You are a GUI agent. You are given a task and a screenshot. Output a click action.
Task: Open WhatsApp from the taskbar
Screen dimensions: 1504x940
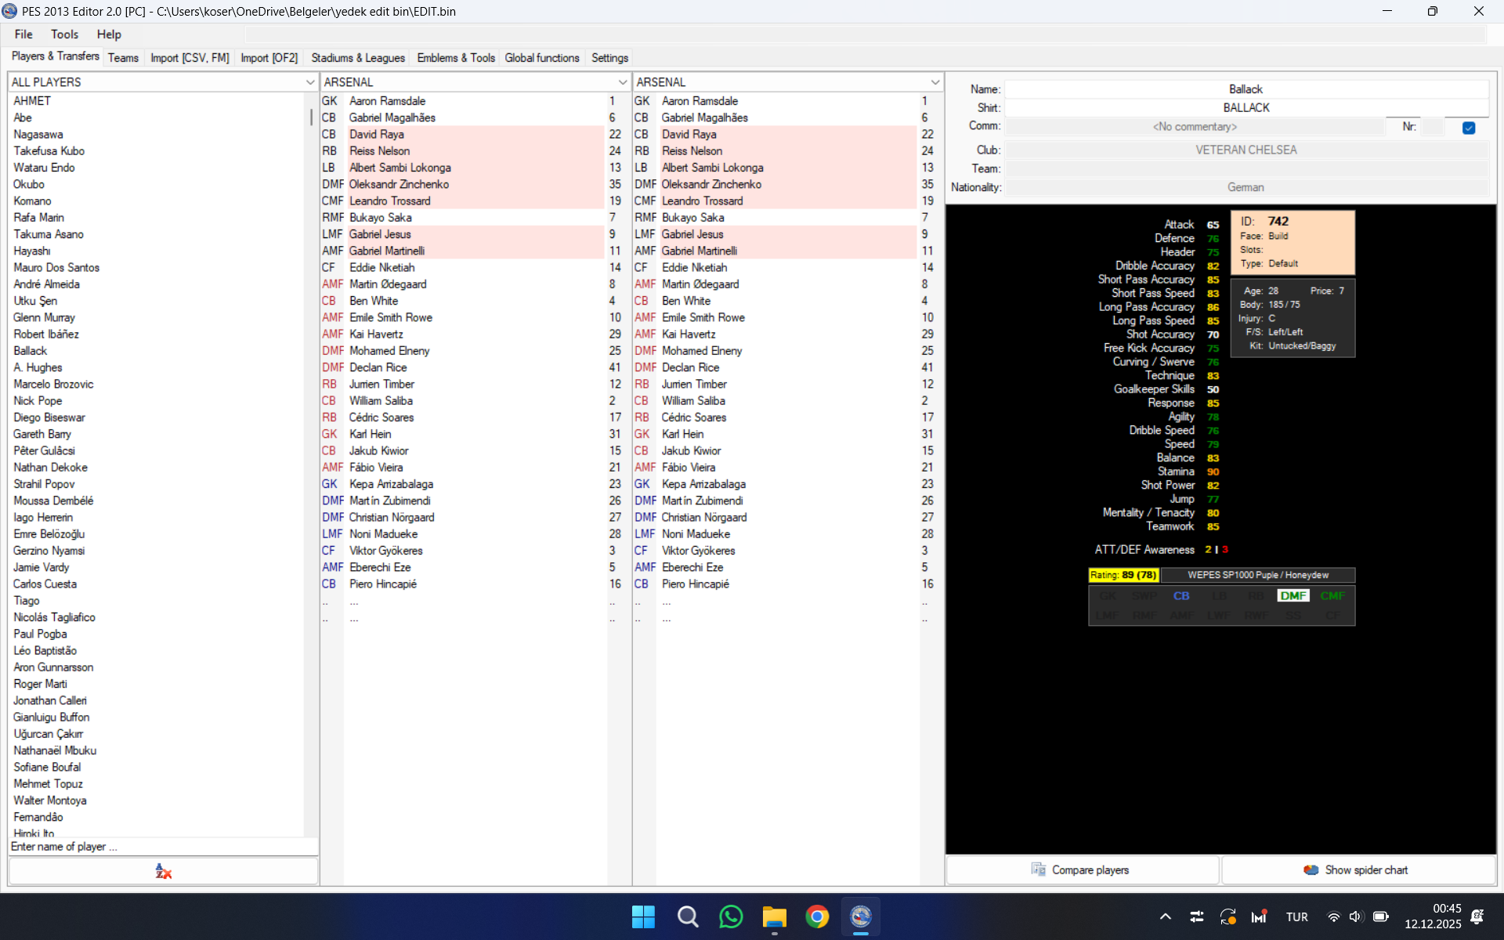(731, 916)
